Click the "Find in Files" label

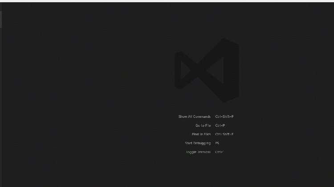pos(201,134)
